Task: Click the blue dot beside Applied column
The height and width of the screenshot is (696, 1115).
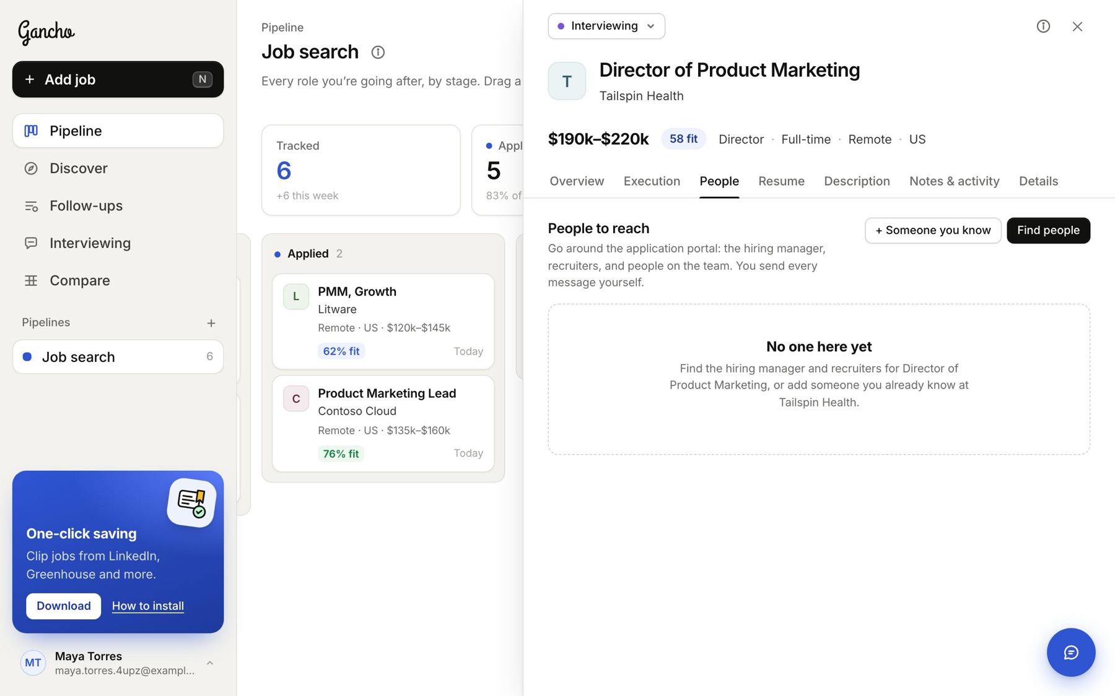Action: (x=278, y=254)
